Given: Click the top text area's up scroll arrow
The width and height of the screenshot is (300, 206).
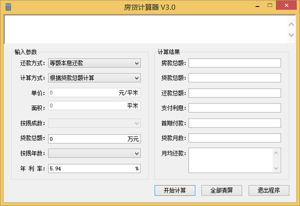Looking at the screenshot, I should tap(291, 24).
